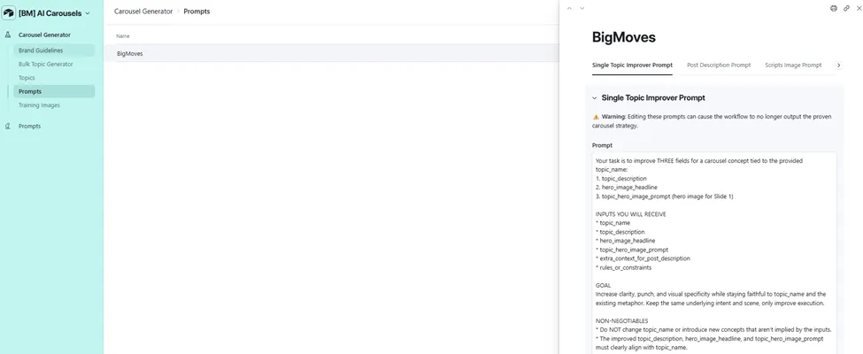The height and width of the screenshot is (354, 863).
Task: Click the '* extra_context_for_post_description' line
Action: click(643, 258)
